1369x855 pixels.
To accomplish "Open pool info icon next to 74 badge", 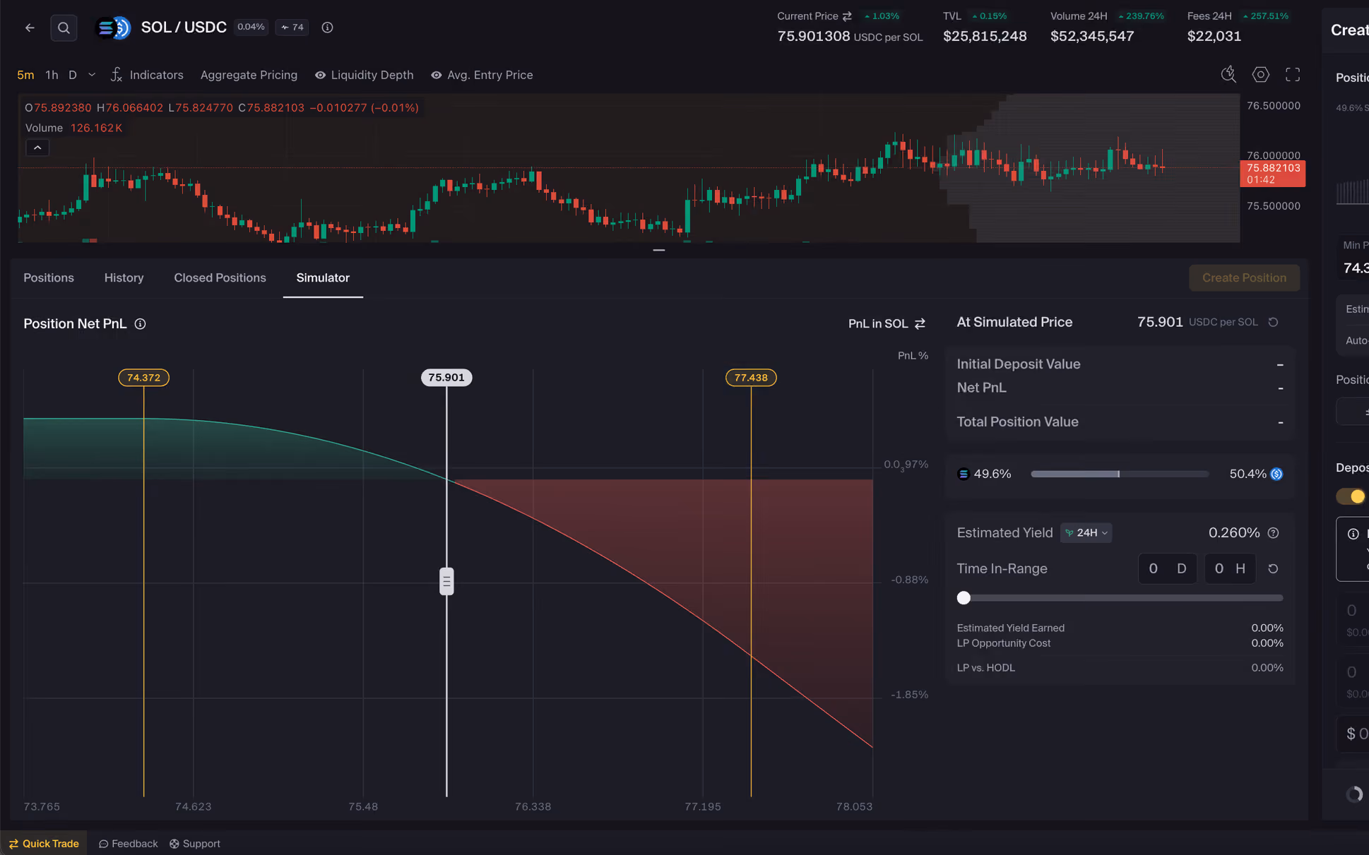I will (327, 28).
